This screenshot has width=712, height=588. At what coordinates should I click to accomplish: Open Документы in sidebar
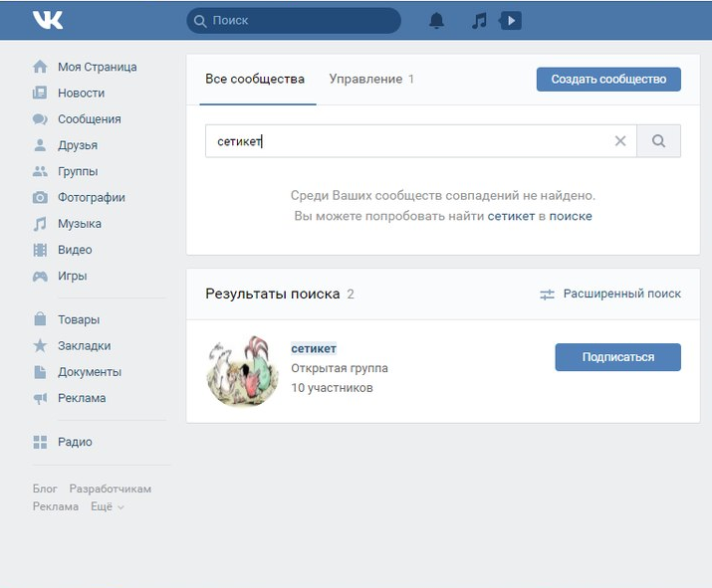pos(90,372)
